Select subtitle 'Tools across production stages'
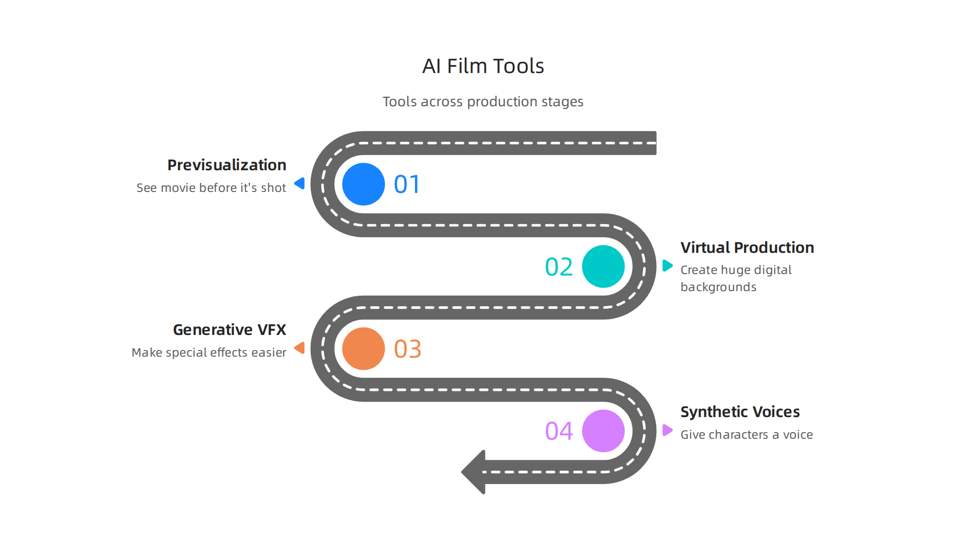Viewport: 967px width, 544px height. click(483, 102)
